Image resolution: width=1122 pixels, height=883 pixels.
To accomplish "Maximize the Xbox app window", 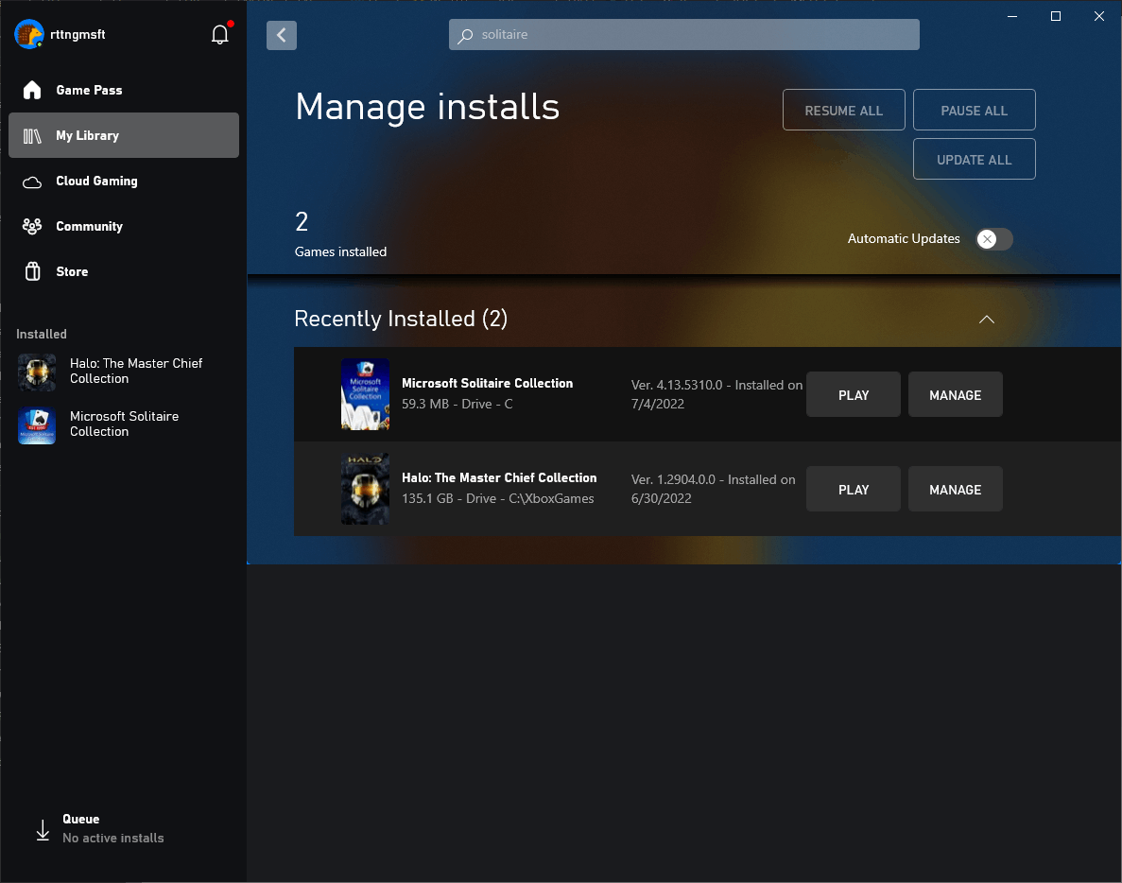I will [x=1056, y=16].
